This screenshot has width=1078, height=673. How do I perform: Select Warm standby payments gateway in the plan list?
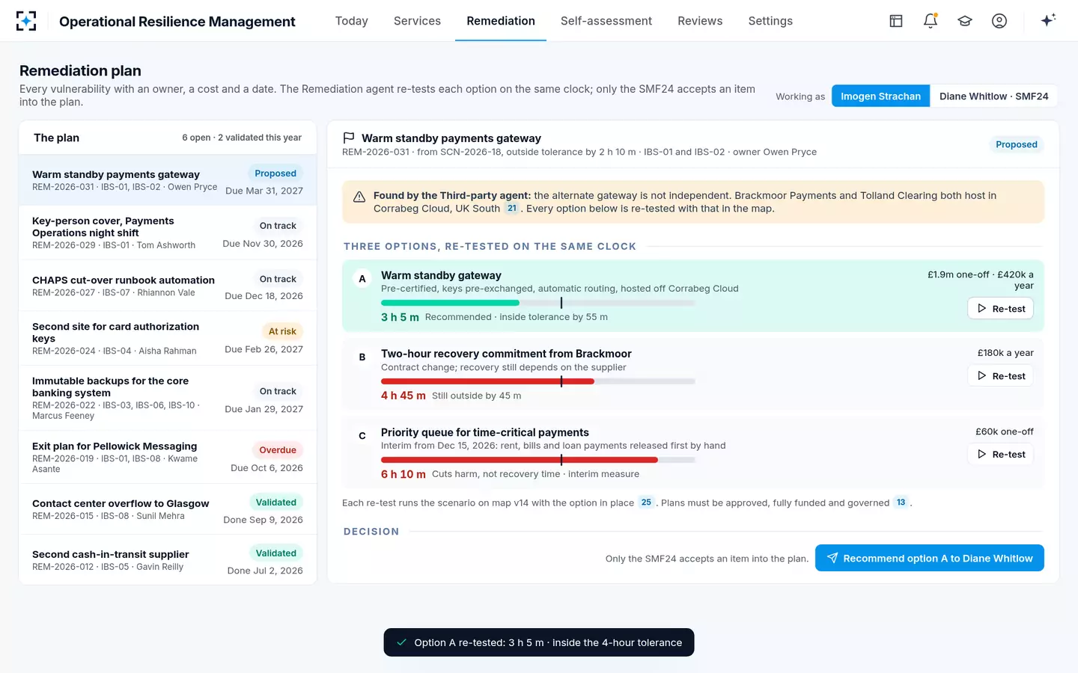click(x=168, y=180)
